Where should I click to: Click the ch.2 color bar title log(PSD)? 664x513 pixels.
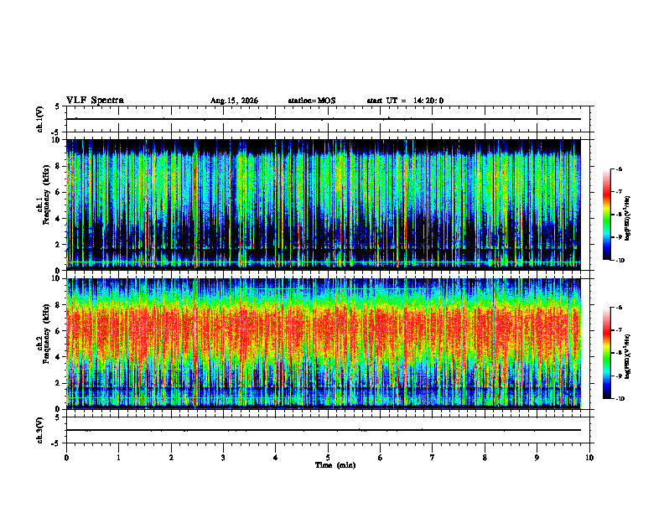click(x=628, y=356)
